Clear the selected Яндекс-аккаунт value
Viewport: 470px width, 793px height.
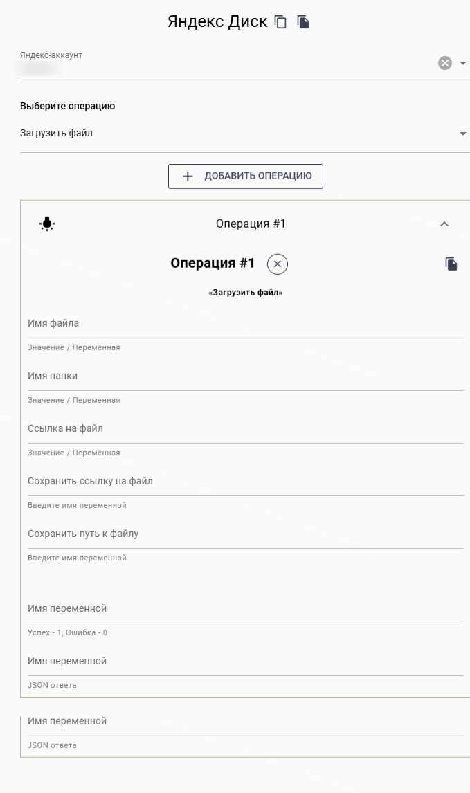[x=444, y=63]
